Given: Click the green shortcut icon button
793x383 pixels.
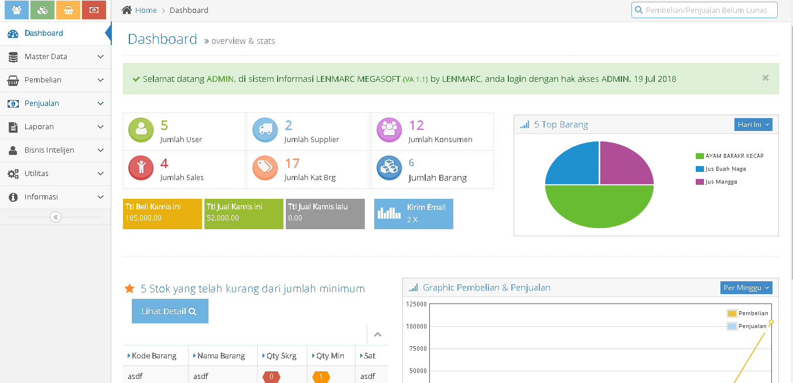Looking at the screenshot, I should [42, 10].
